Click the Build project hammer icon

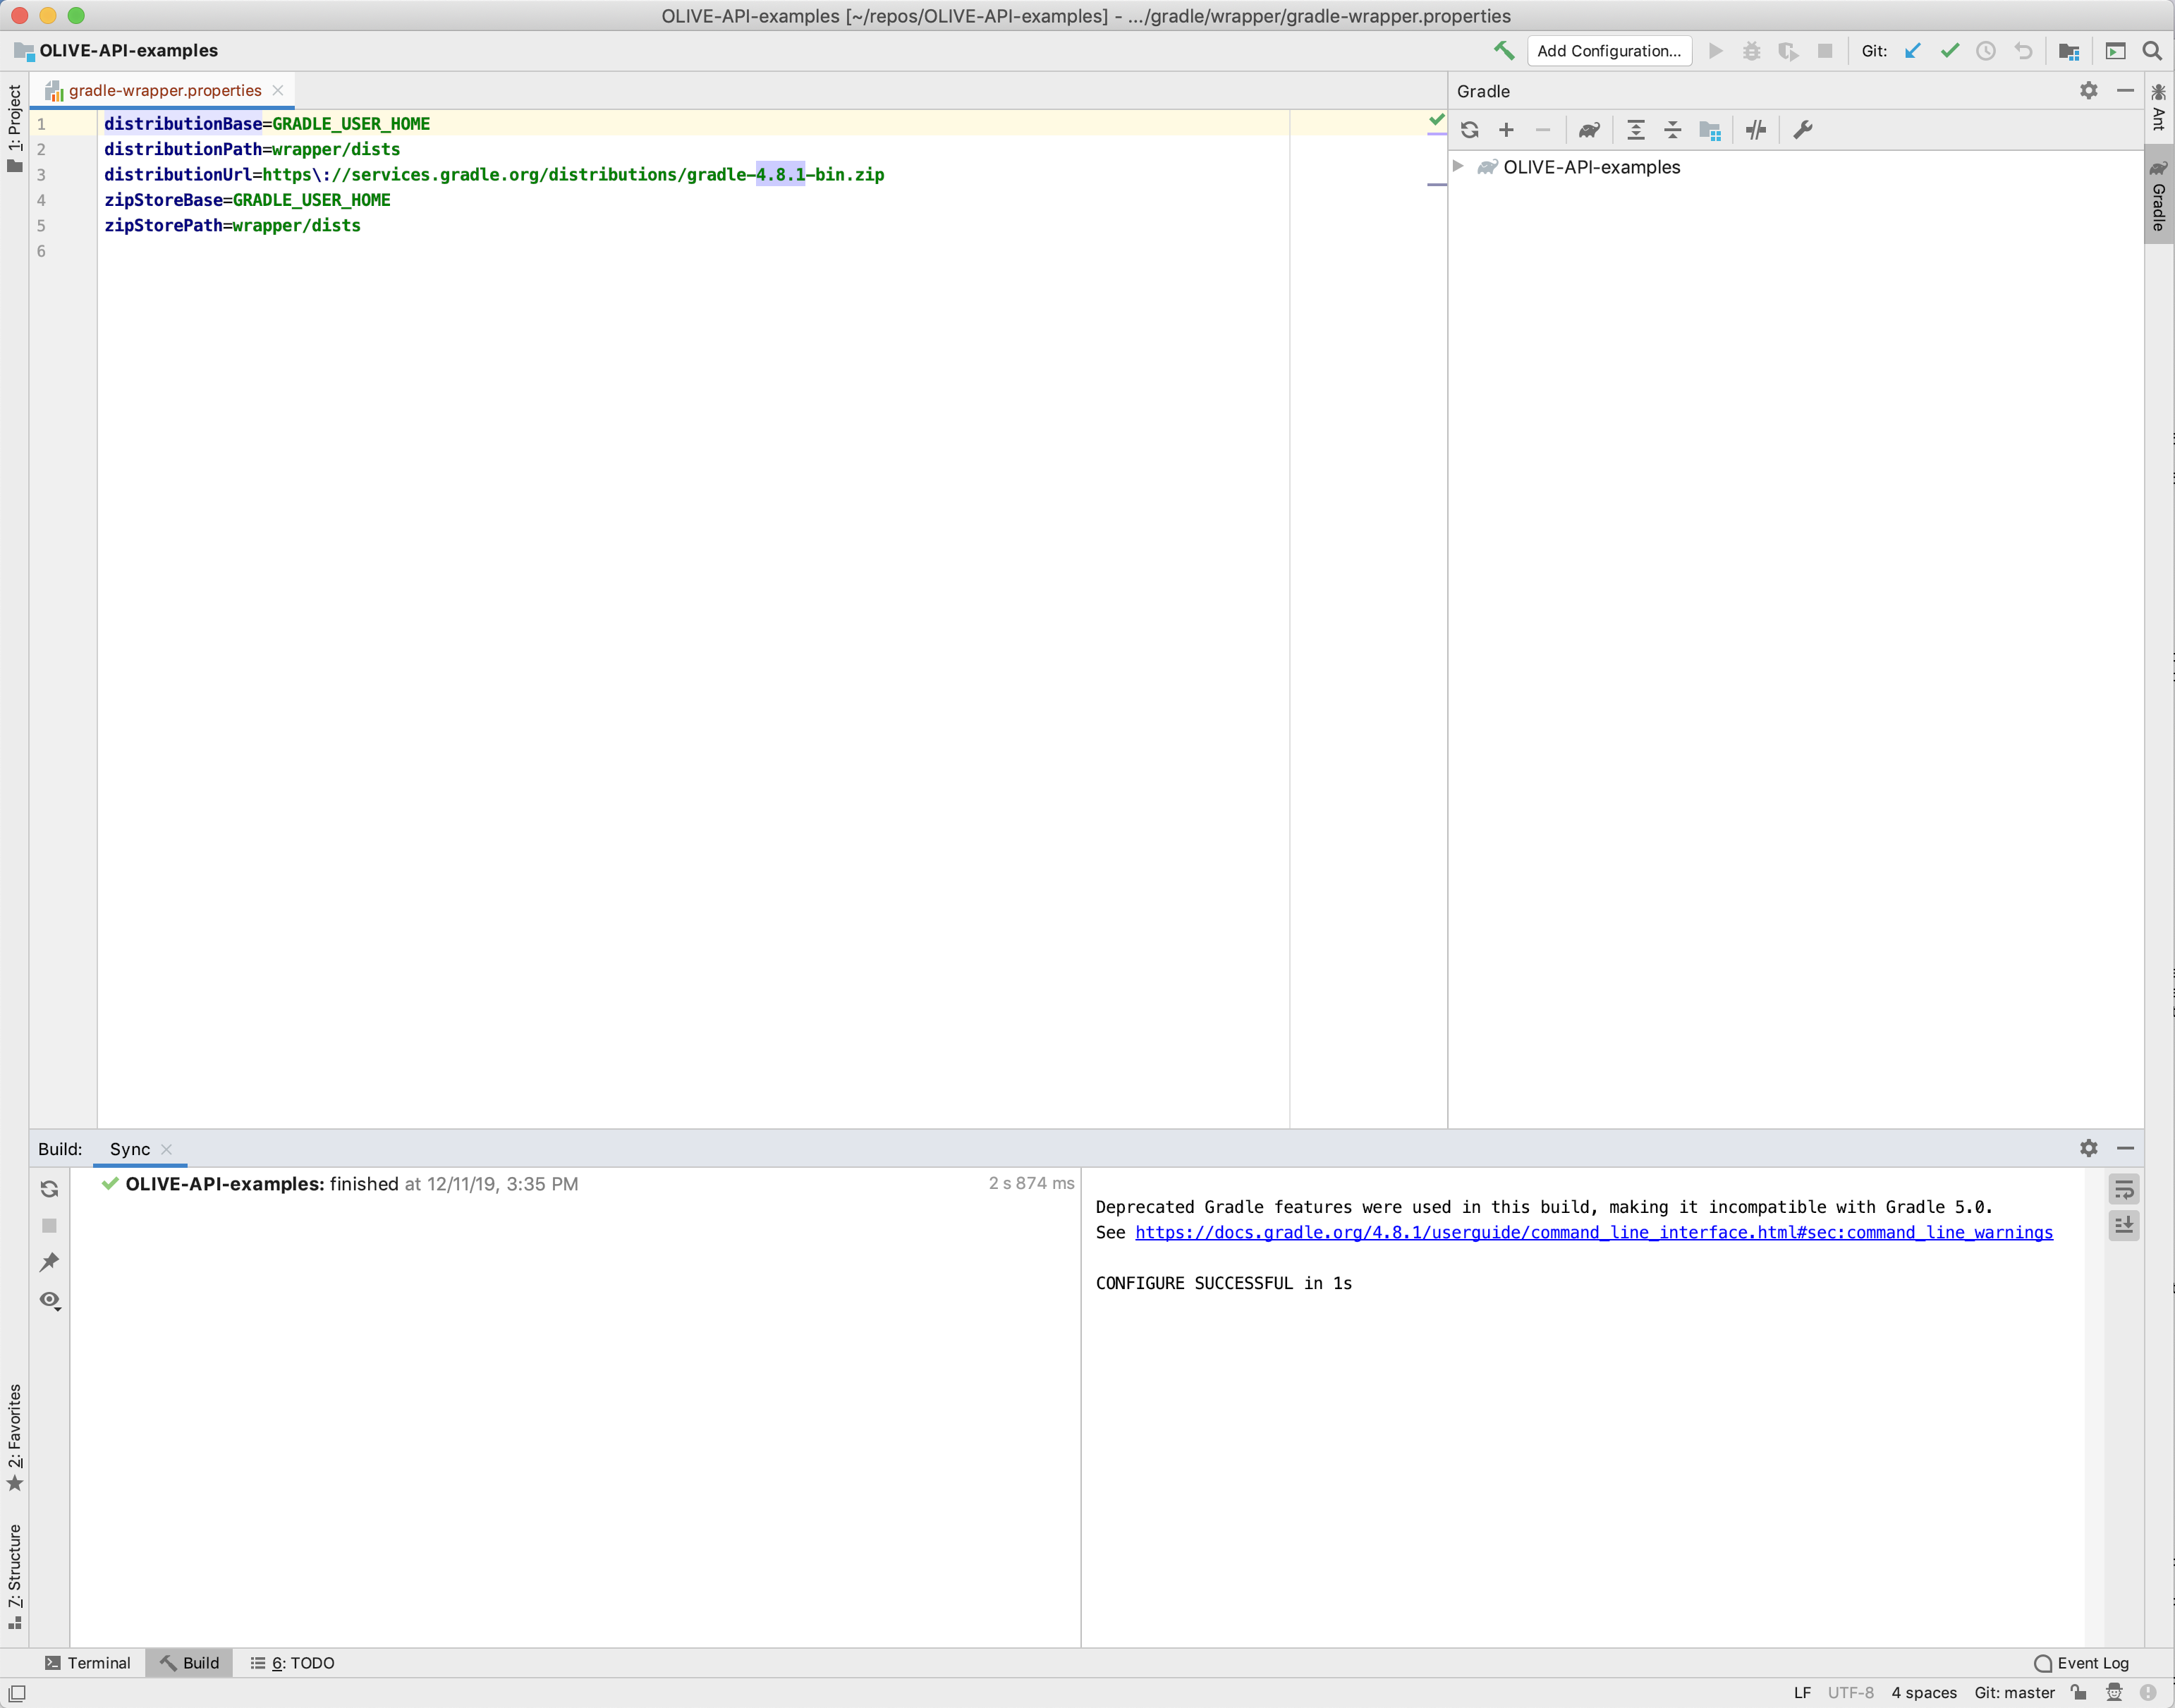pos(1503,51)
